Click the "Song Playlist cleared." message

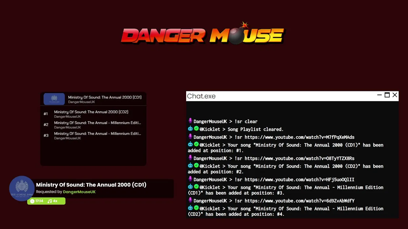pyautogui.click(x=255, y=129)
